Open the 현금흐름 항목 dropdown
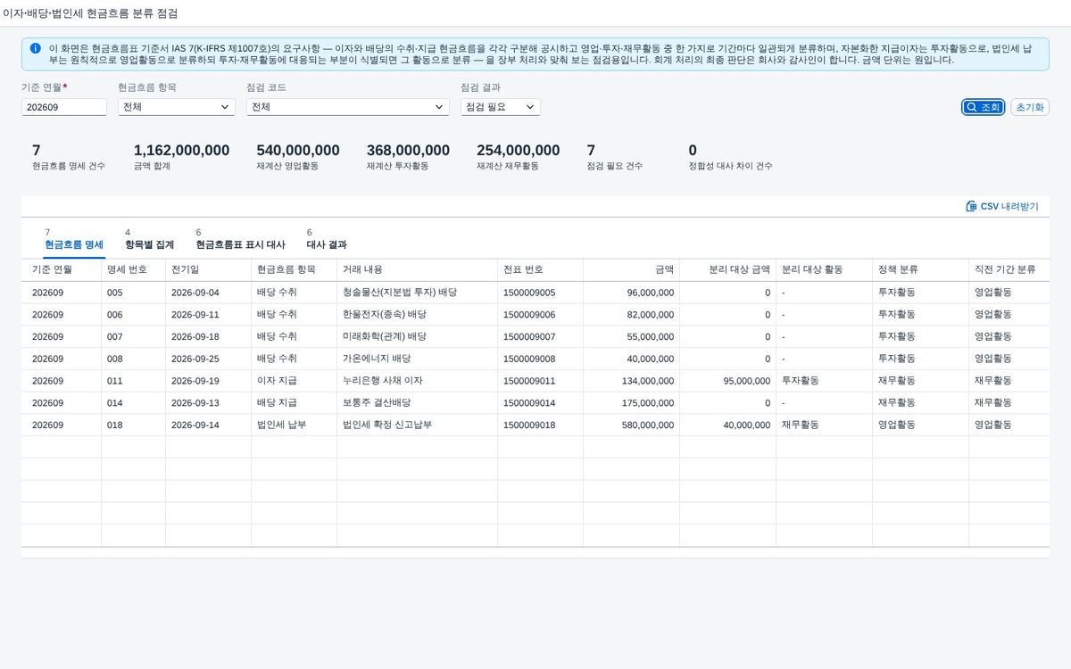Screen dimensions: 1071x669 pyautogui.click(x=177, y=107)
